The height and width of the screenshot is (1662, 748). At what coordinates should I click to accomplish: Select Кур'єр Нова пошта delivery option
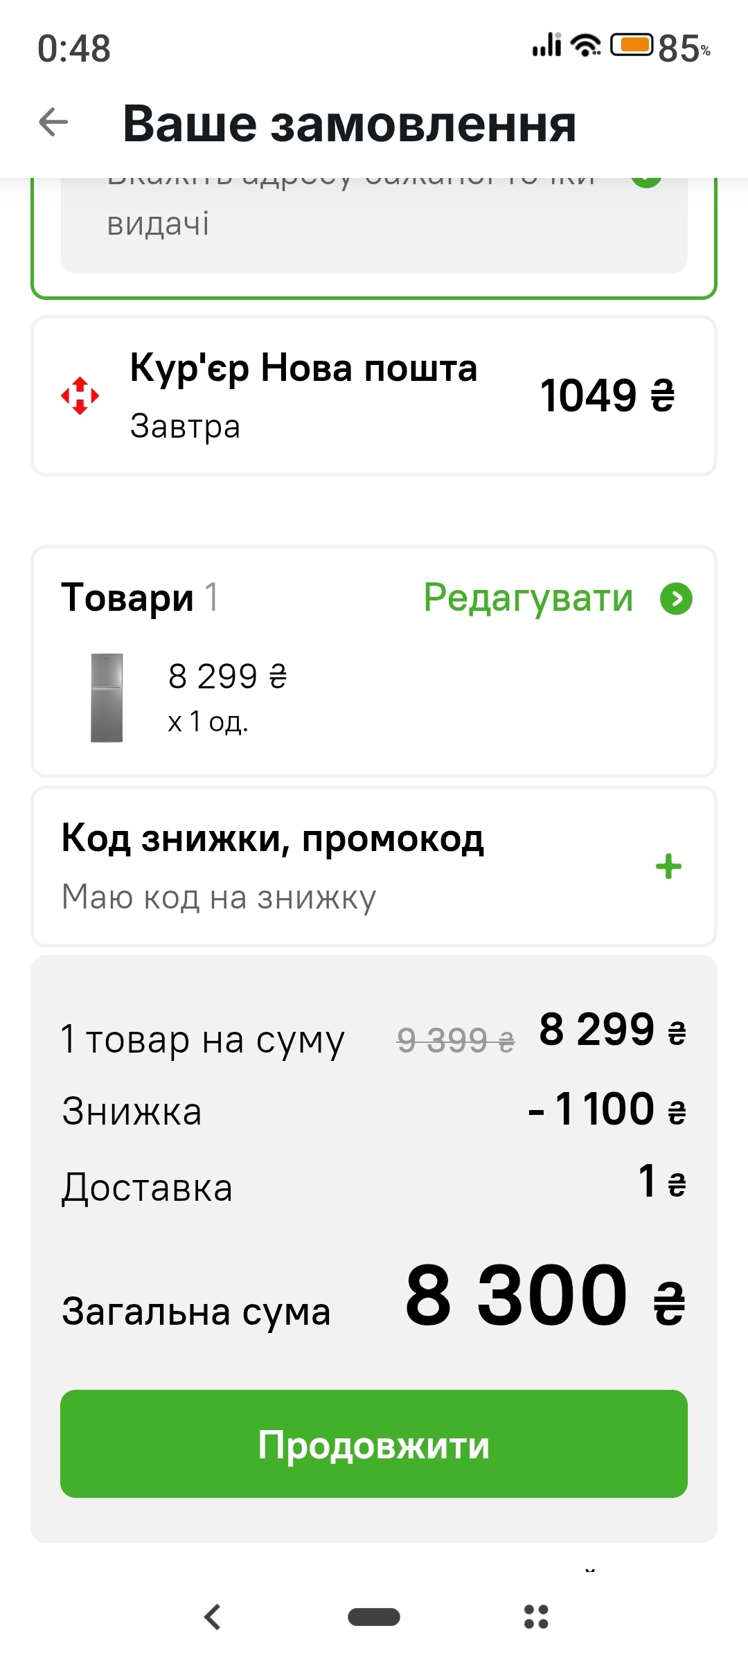point(303,396)
